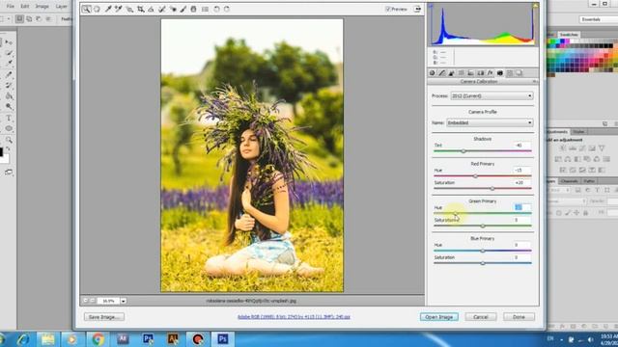Open the Effects (fx) panel icon

pyautogui.click(x=490, y=73)
